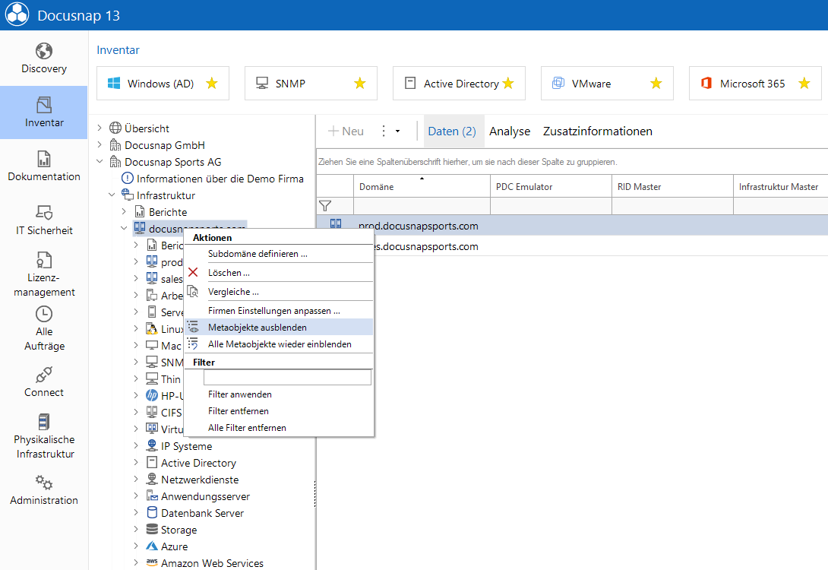Click the Inventar breadcrumb heading link
Screen dimensions: 828x570
click(118, 49)
